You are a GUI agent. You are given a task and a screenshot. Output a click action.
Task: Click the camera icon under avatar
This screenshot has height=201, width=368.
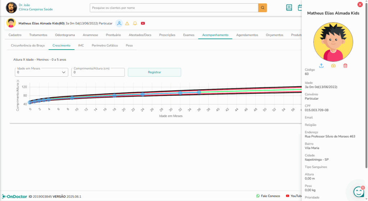click(x=333, y=66)
